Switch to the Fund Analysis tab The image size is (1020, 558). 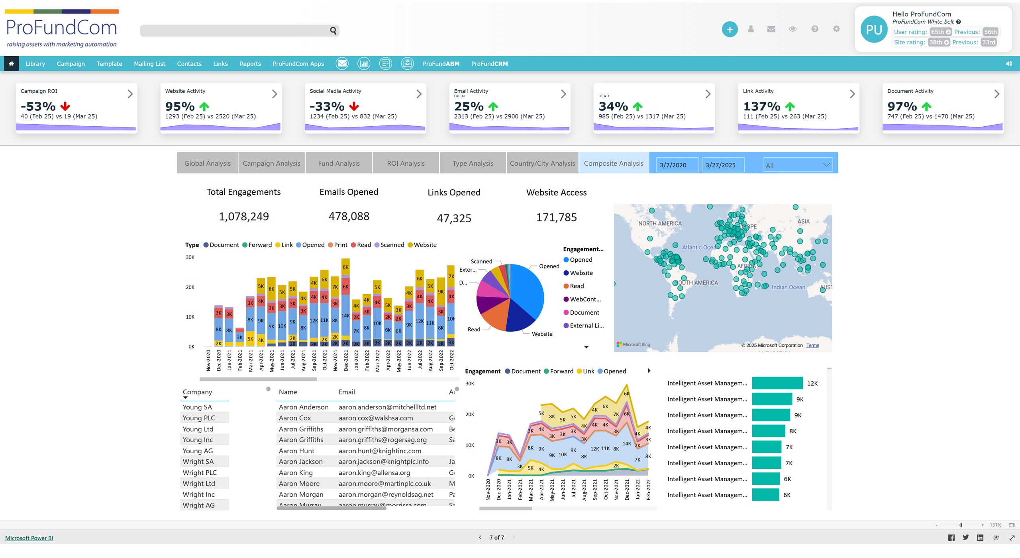[x=339, y=163]
